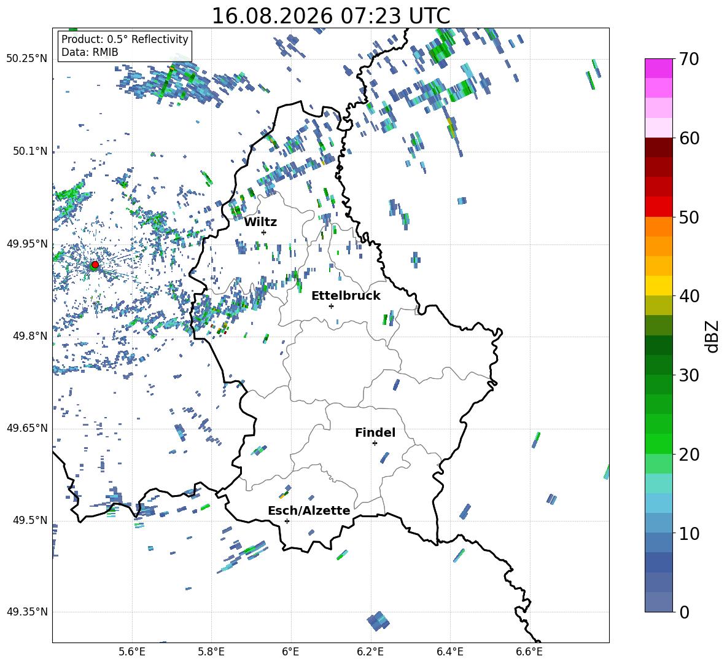The image size is (727, 664).
Task: Click the magenta 70 dBZ colorbar segment
Action: pyautogui.click(x=658, y=68)
